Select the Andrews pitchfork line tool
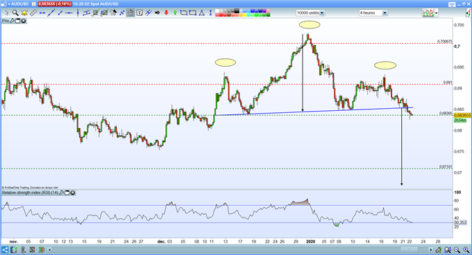The image size is (472, 255). pos(148,13)
